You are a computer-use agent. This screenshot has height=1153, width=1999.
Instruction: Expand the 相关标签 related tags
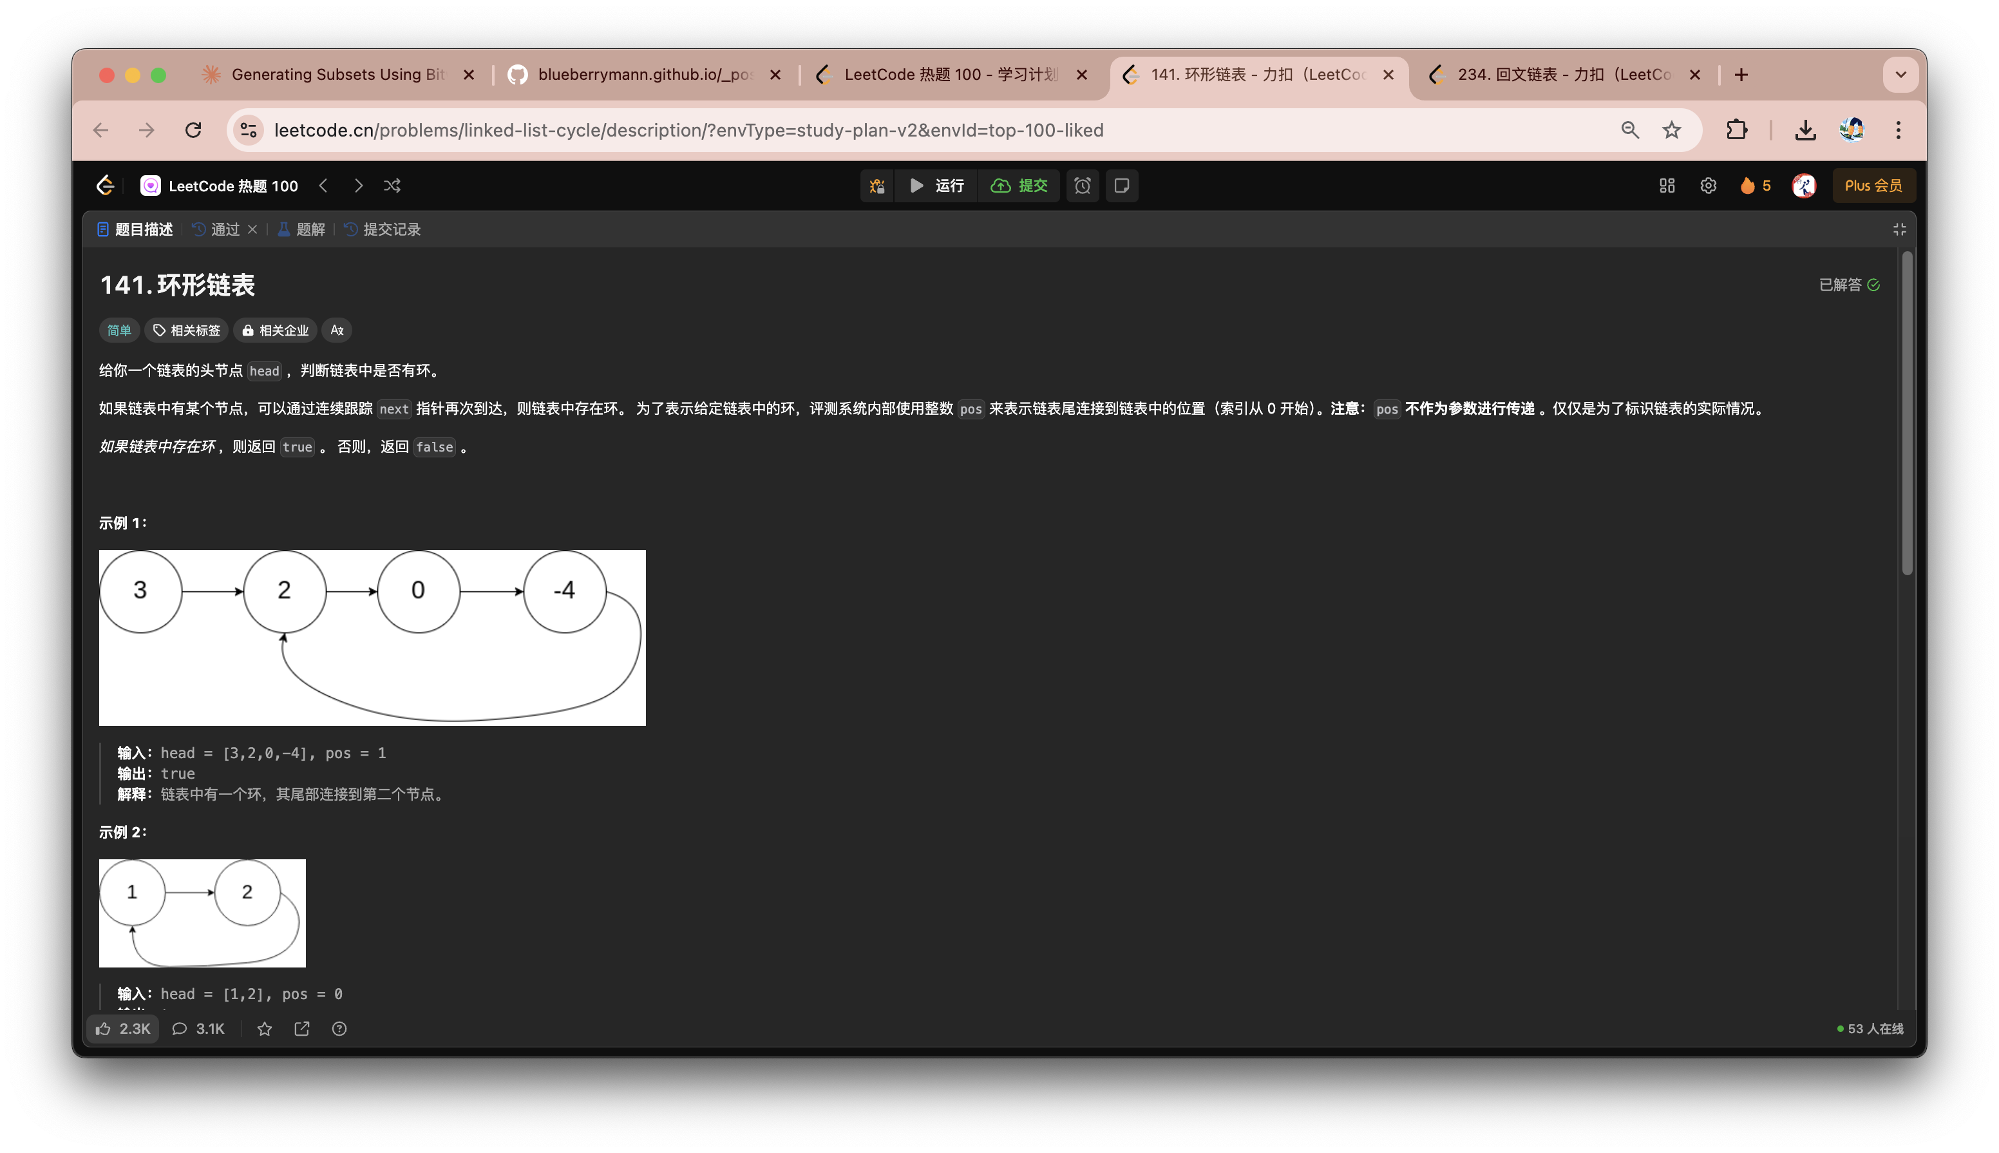point(187,330)
